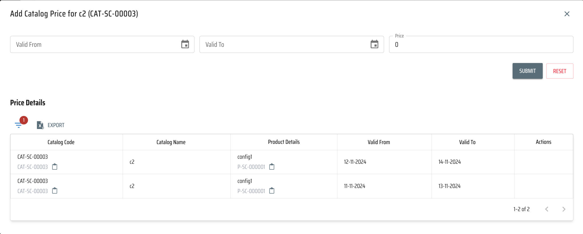Open the table filter icon with badge

[x=18, y=125]
